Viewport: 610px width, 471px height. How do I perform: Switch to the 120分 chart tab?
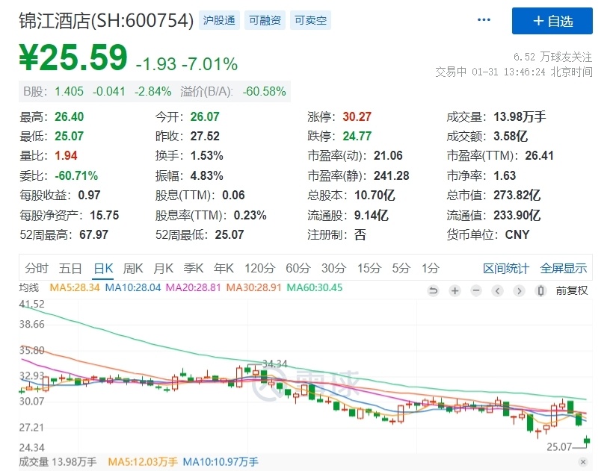pos(260,268)
